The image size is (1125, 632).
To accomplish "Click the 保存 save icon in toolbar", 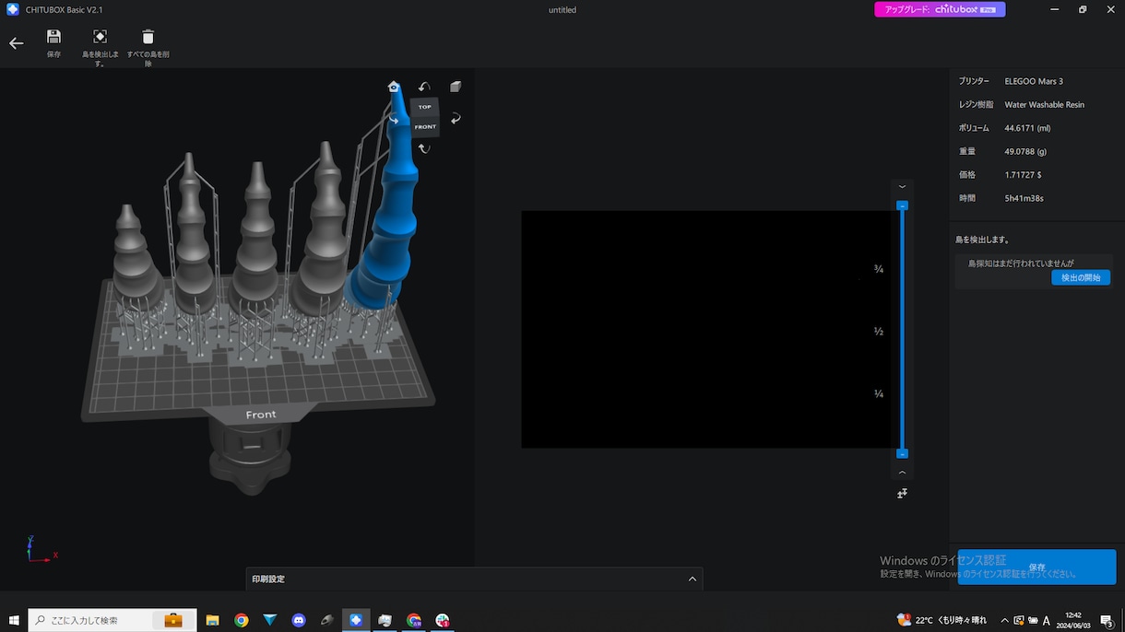I will pyautogui.click(x=53, y=43).
